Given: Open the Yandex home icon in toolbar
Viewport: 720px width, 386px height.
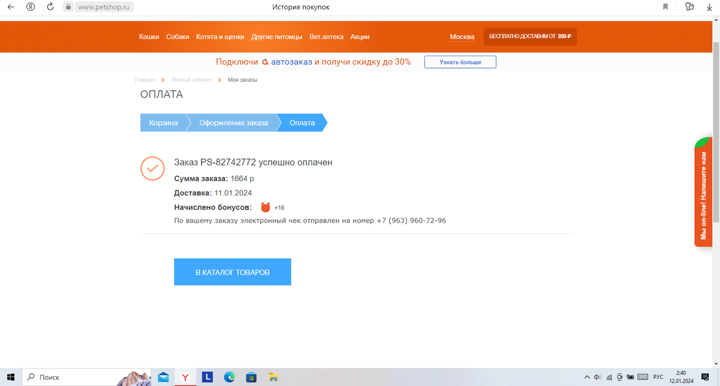Looking at the screenshot, I should pyautogui.click(x=31, y=7).
